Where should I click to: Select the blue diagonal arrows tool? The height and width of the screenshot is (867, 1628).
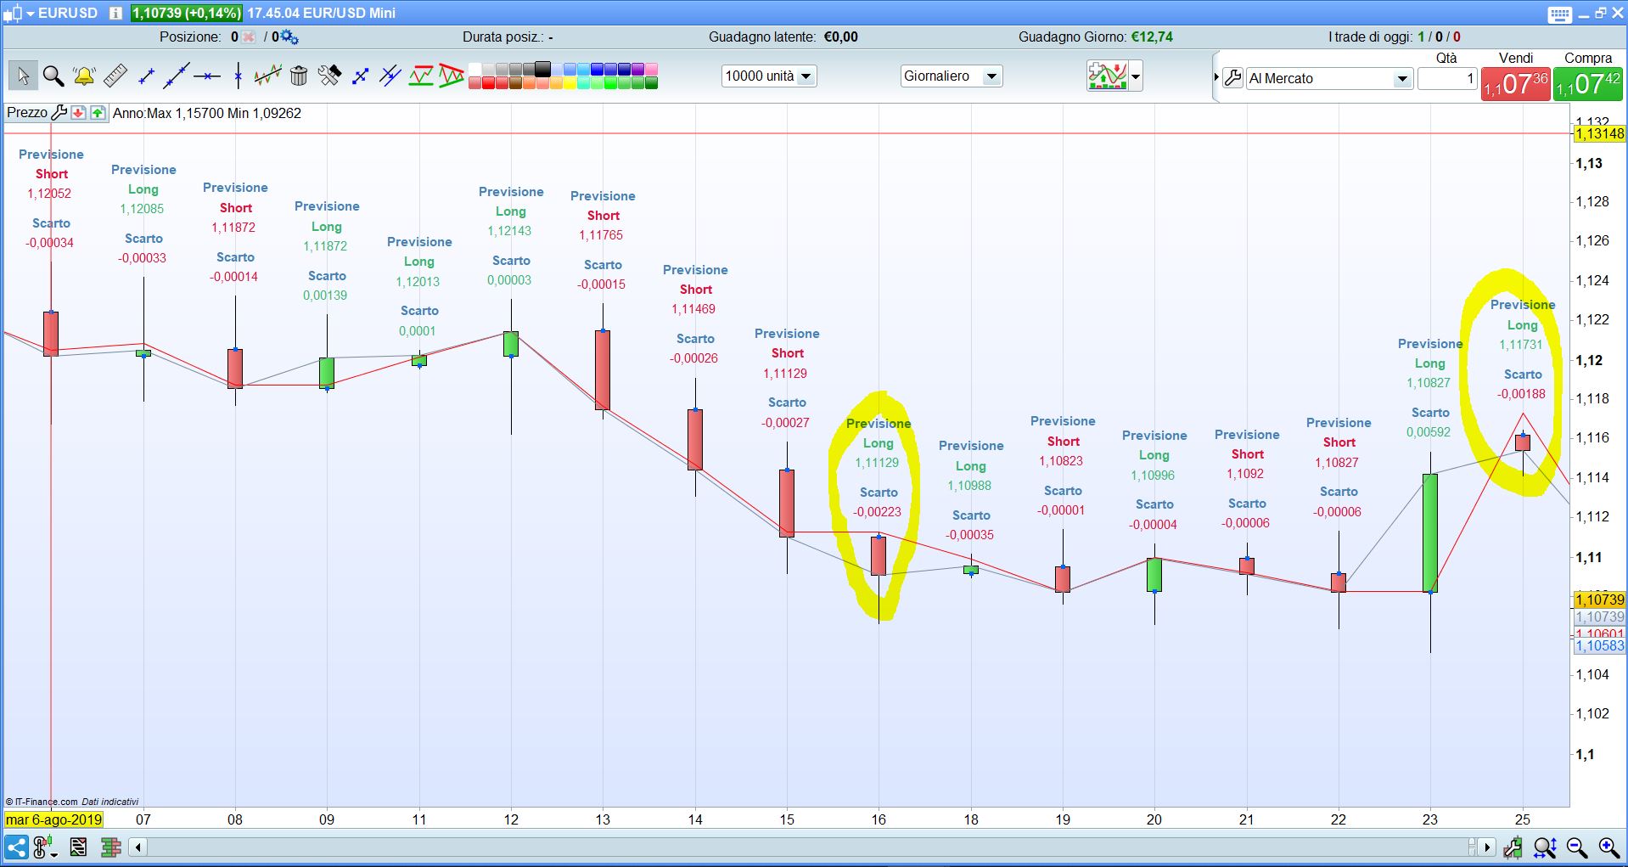[360, 76]
